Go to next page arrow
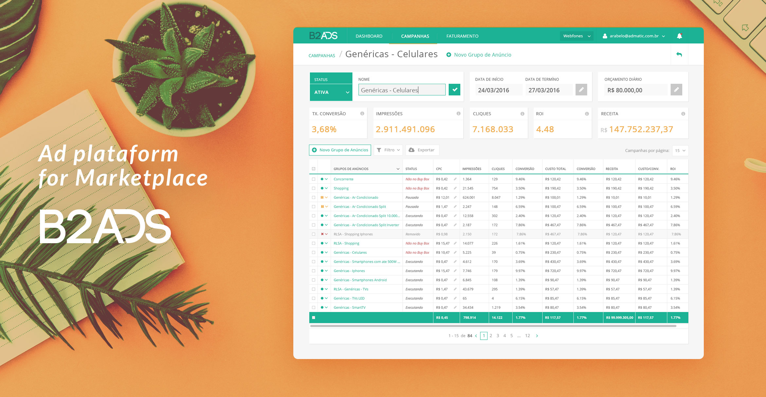Image resolution: width=766 pixels, height=397 pixels. click(x=537, y=336)
